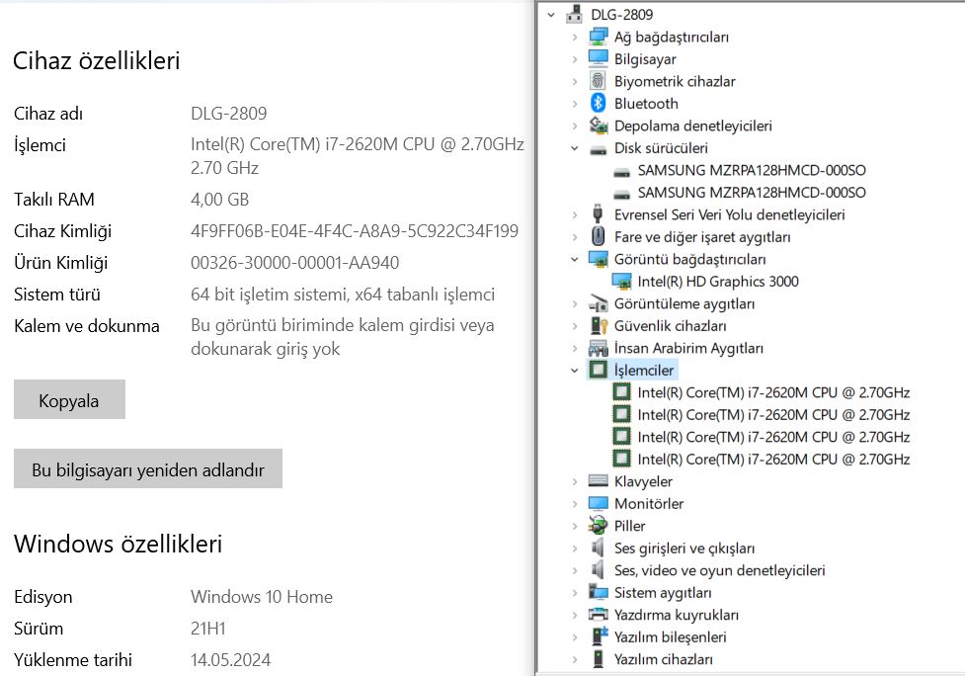Screen dimensions: 965x676
Task: Select the Yazılım bileşenleri component icon
Action: pyautogui.click(x=600, y=636)
